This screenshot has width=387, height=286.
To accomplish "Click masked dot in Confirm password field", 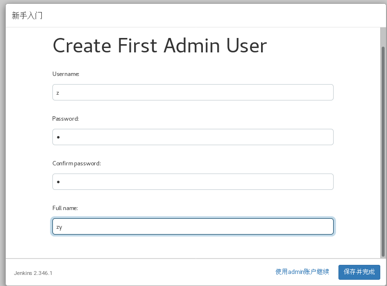I will [58, 182].
